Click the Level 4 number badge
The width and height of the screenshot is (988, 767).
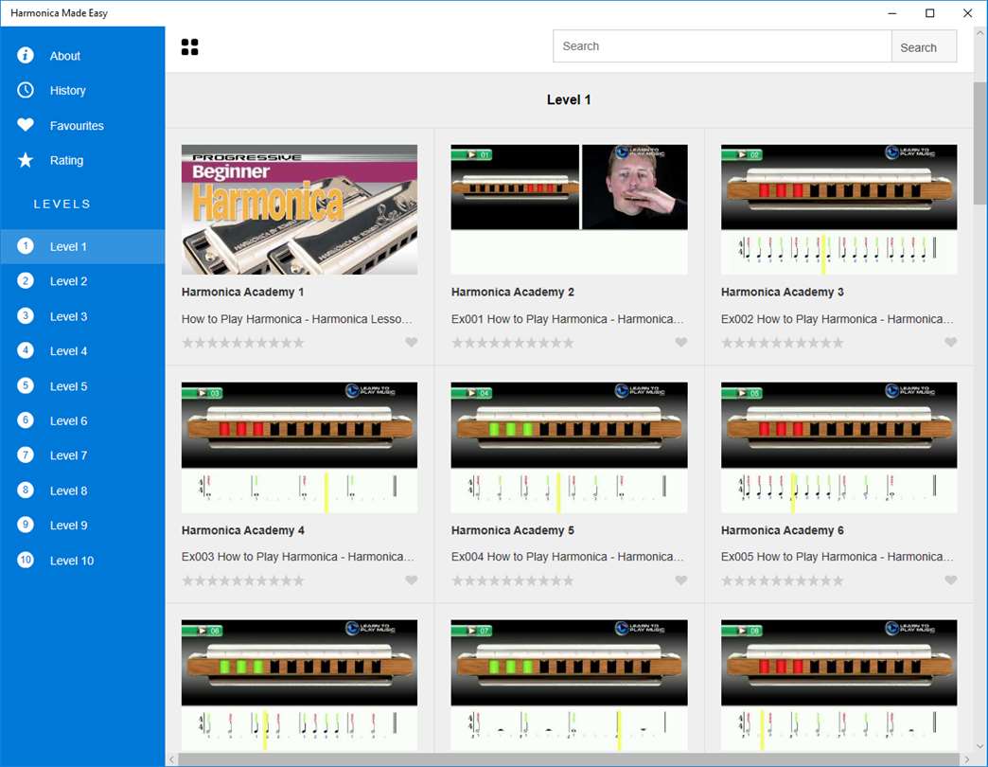26,350
